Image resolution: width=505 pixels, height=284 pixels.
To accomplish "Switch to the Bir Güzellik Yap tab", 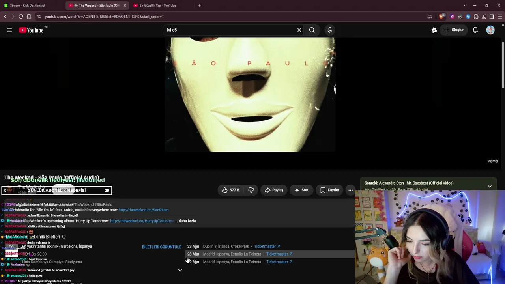I will [x=158, y=6].
